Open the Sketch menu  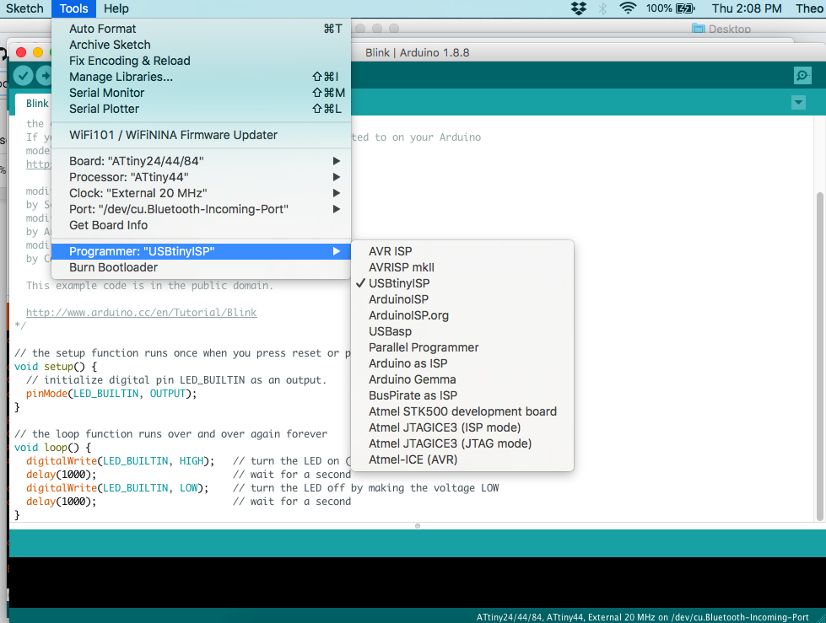pyautogui.click(x=24, y=8)
